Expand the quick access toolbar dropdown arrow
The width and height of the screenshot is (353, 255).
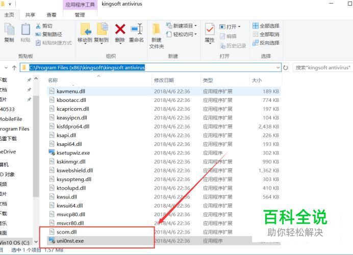pyautogui.click(x=10, y=4)
